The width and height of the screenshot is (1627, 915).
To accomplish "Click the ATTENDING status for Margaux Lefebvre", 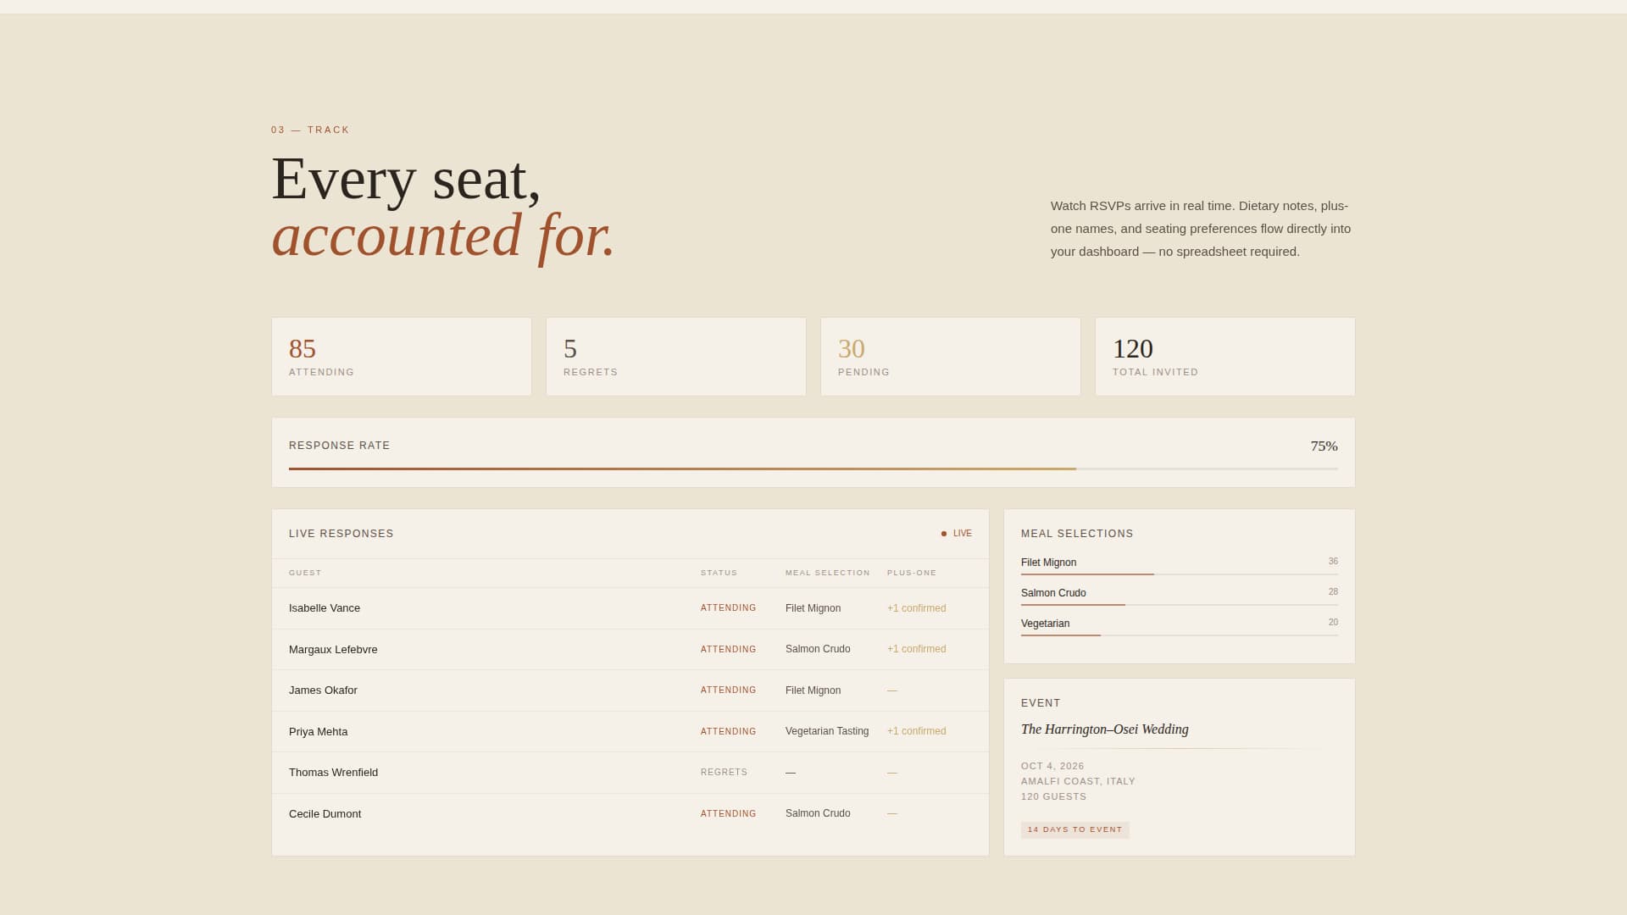I will pos(728,649).
